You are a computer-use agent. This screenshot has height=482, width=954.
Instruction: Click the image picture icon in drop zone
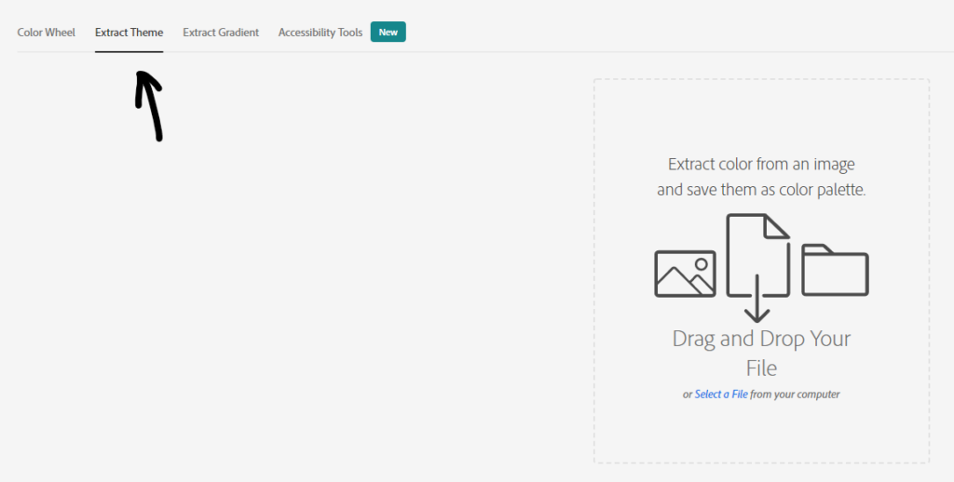tap(685, 274)
